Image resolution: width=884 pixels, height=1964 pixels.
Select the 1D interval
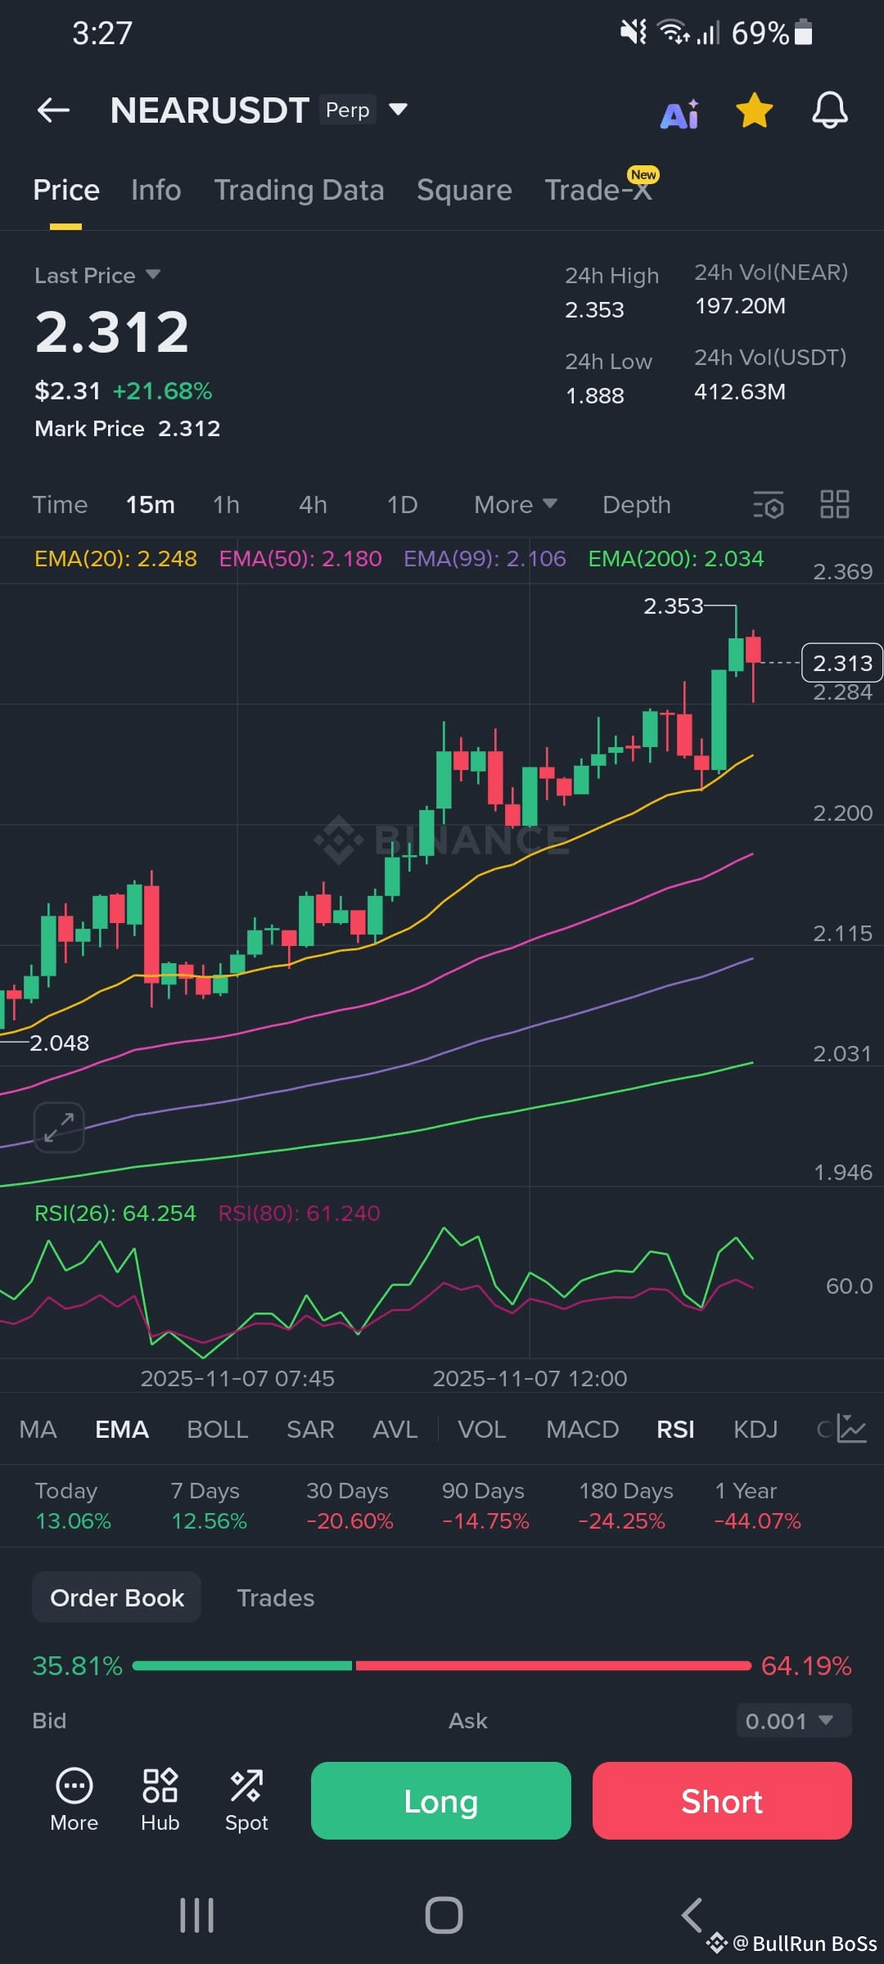pyautogui.click(x=402, y=505)
